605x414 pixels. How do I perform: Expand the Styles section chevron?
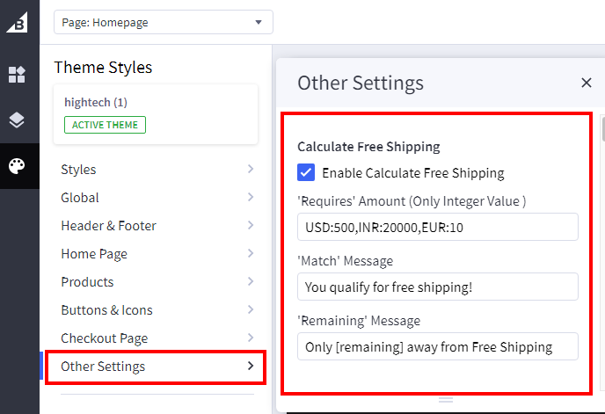(x=251, y=169)
